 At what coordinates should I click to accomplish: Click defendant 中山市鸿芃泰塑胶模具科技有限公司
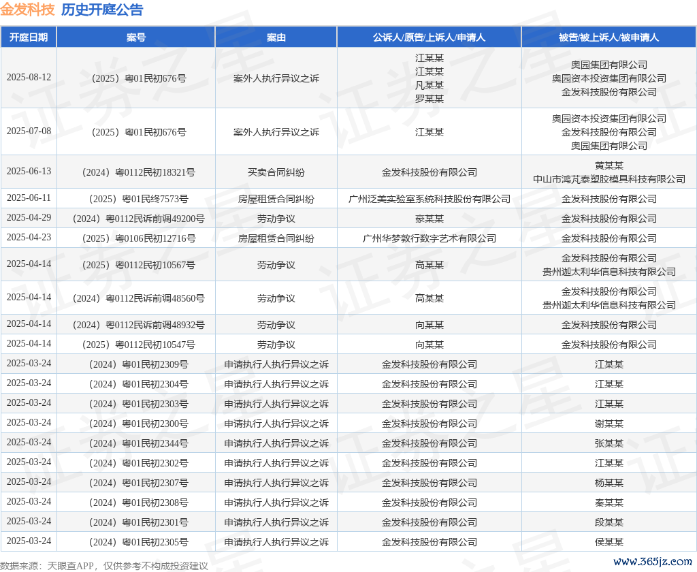(609, 179)
